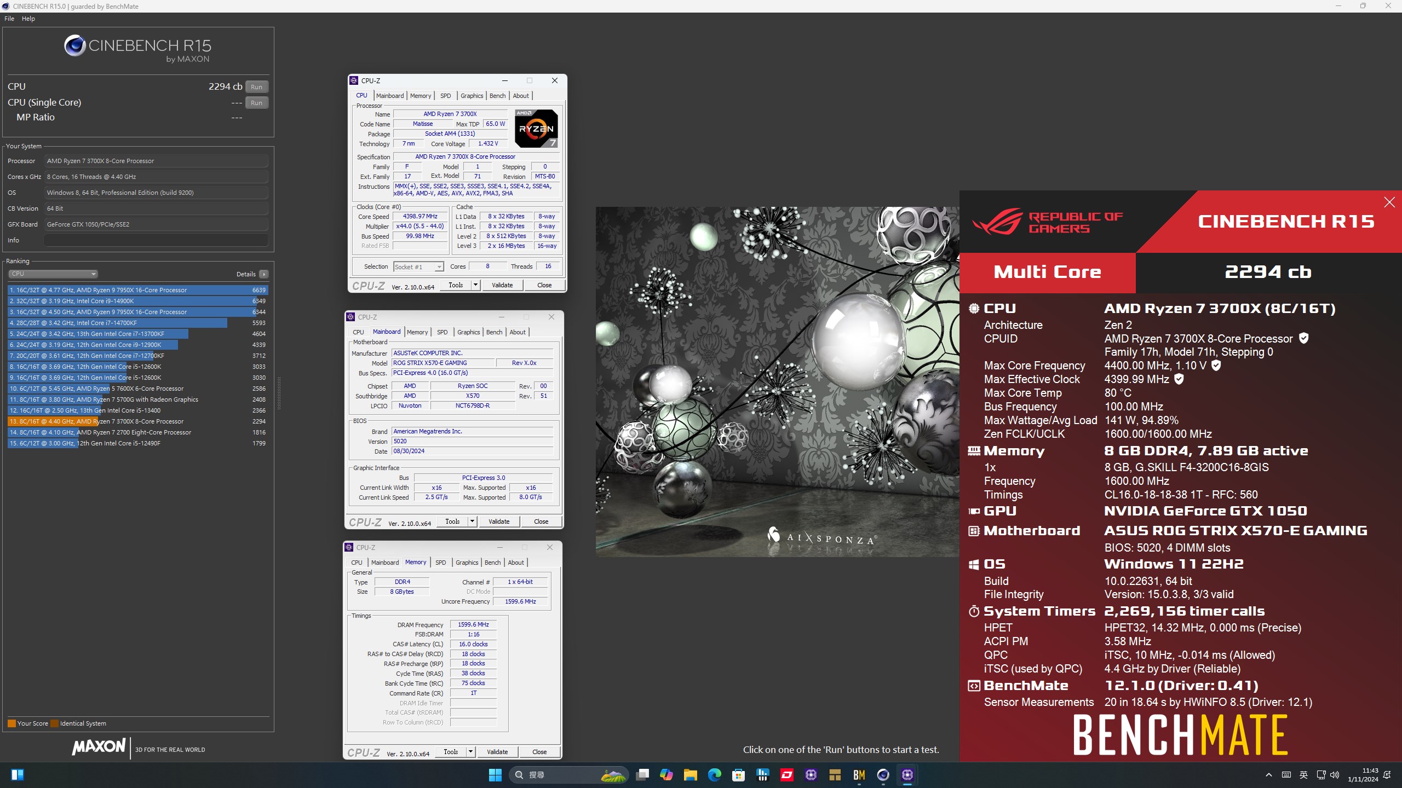Image resolution: width=1402 pixels, height=788 pixels.
Task: Open CPU tab in Mainboard CPU-Z window
Action: tap(358, 332)
